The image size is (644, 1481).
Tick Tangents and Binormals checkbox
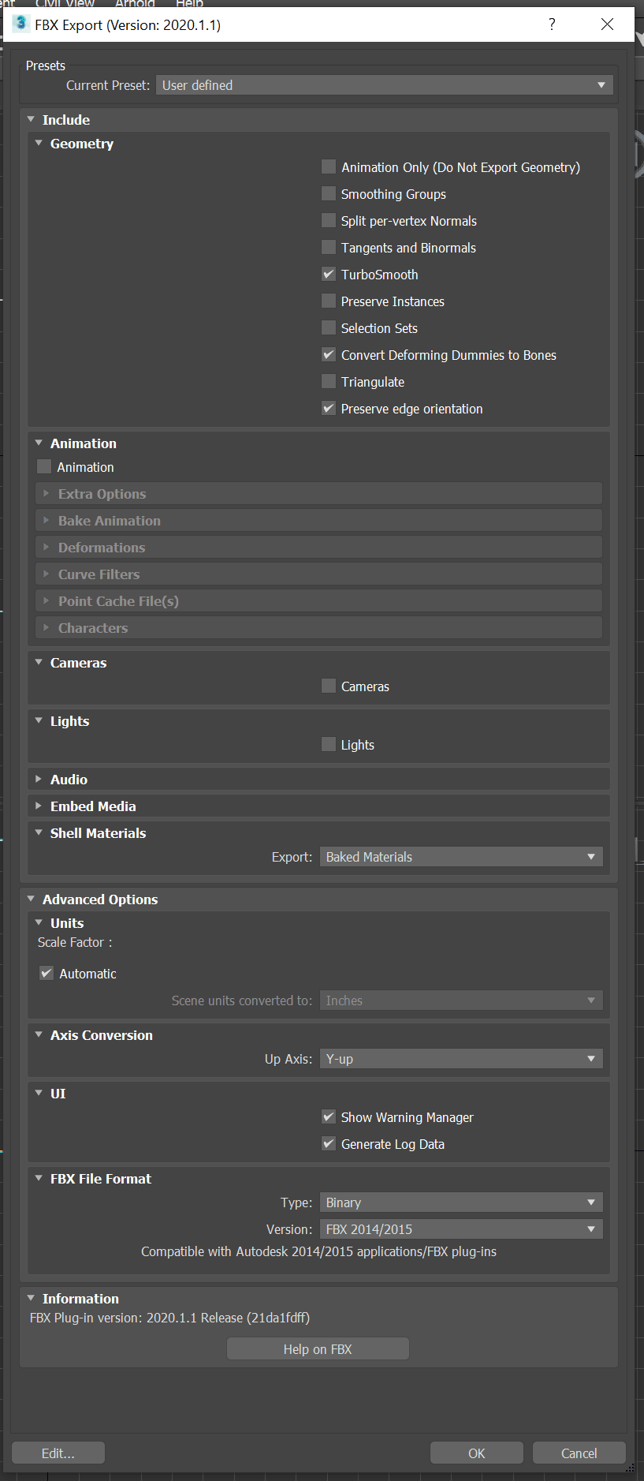329,247
